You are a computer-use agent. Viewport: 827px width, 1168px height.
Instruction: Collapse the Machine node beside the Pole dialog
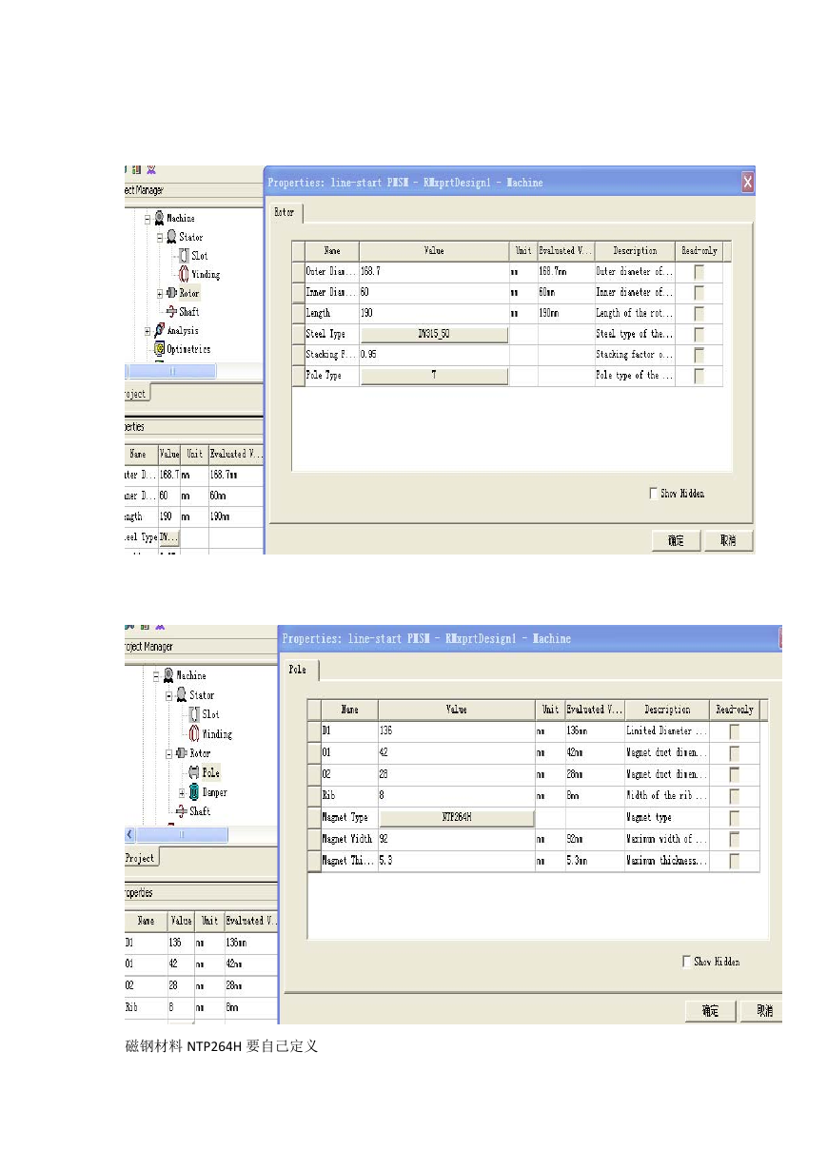(156, 676)
